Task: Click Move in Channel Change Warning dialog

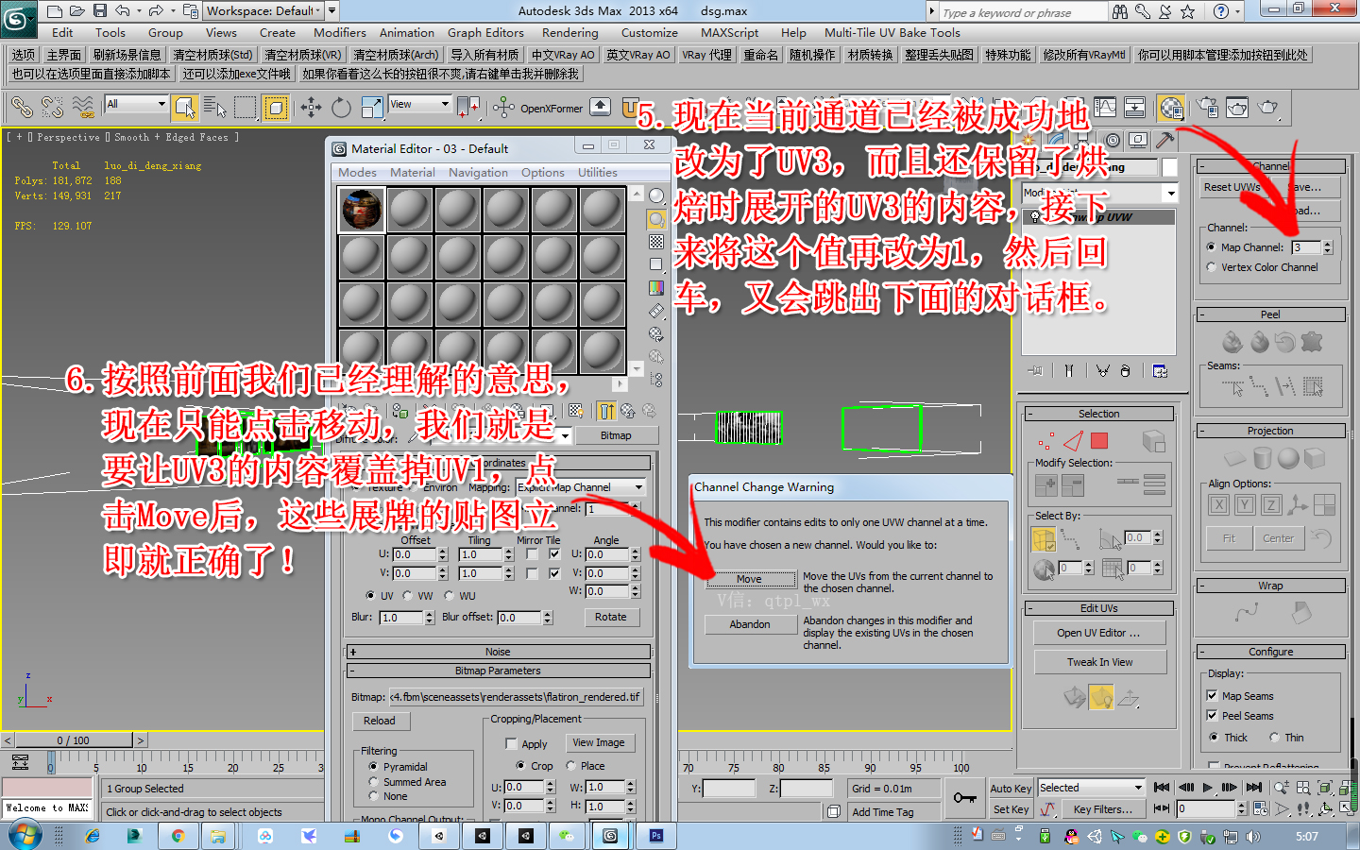Action: (750, 579)
